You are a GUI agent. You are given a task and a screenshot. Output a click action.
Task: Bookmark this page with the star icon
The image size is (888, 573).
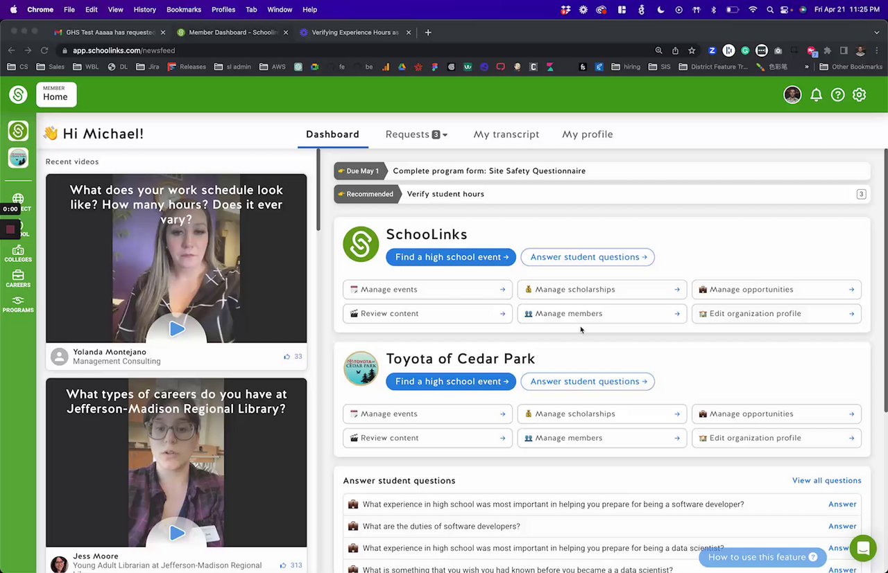click(692, 51)
